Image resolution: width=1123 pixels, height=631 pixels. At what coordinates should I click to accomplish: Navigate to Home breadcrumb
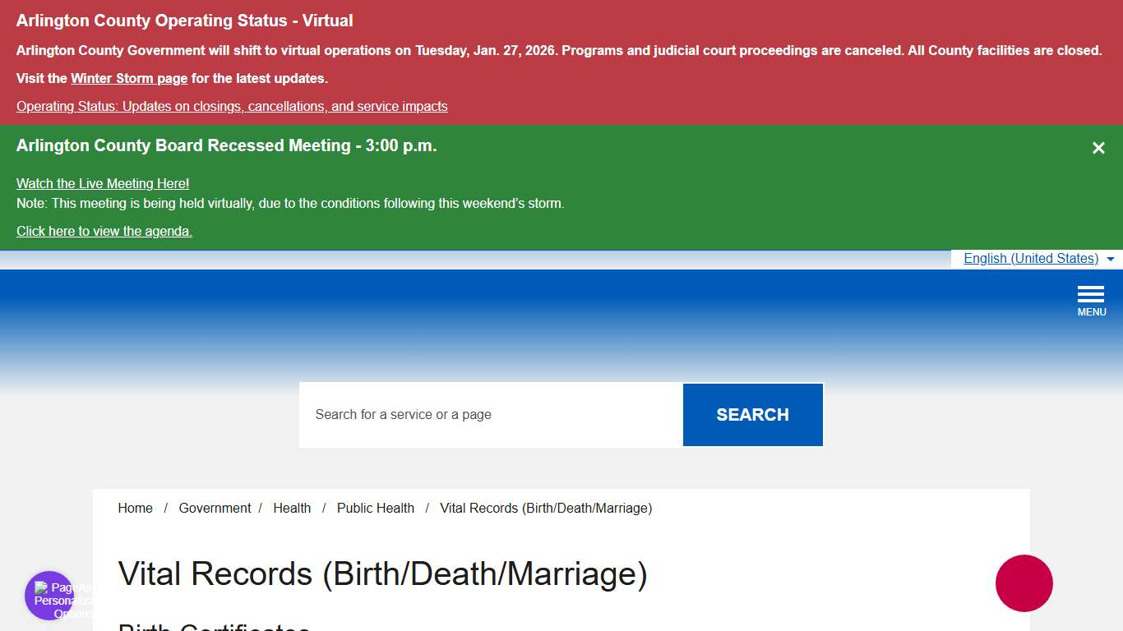(135, 508)
